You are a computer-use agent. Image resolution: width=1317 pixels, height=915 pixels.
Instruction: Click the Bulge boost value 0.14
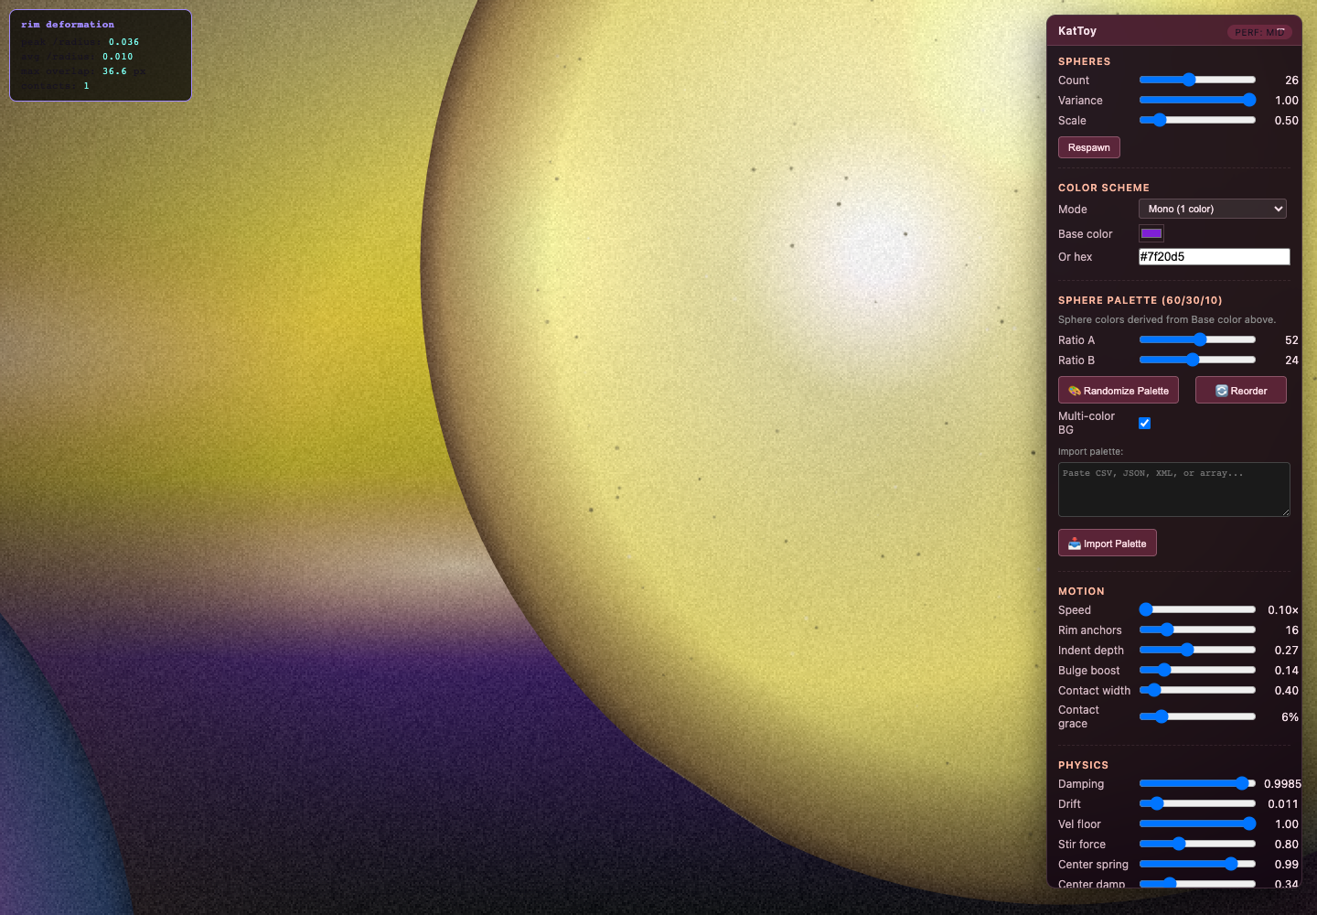pyautogui.click(x=1286, y=671)
